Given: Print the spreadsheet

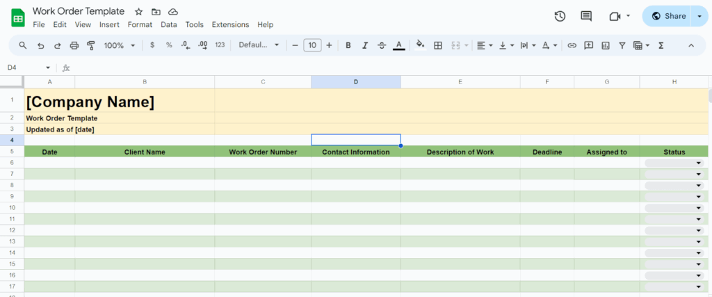Looking at the screenshot, I should point(74,45).
